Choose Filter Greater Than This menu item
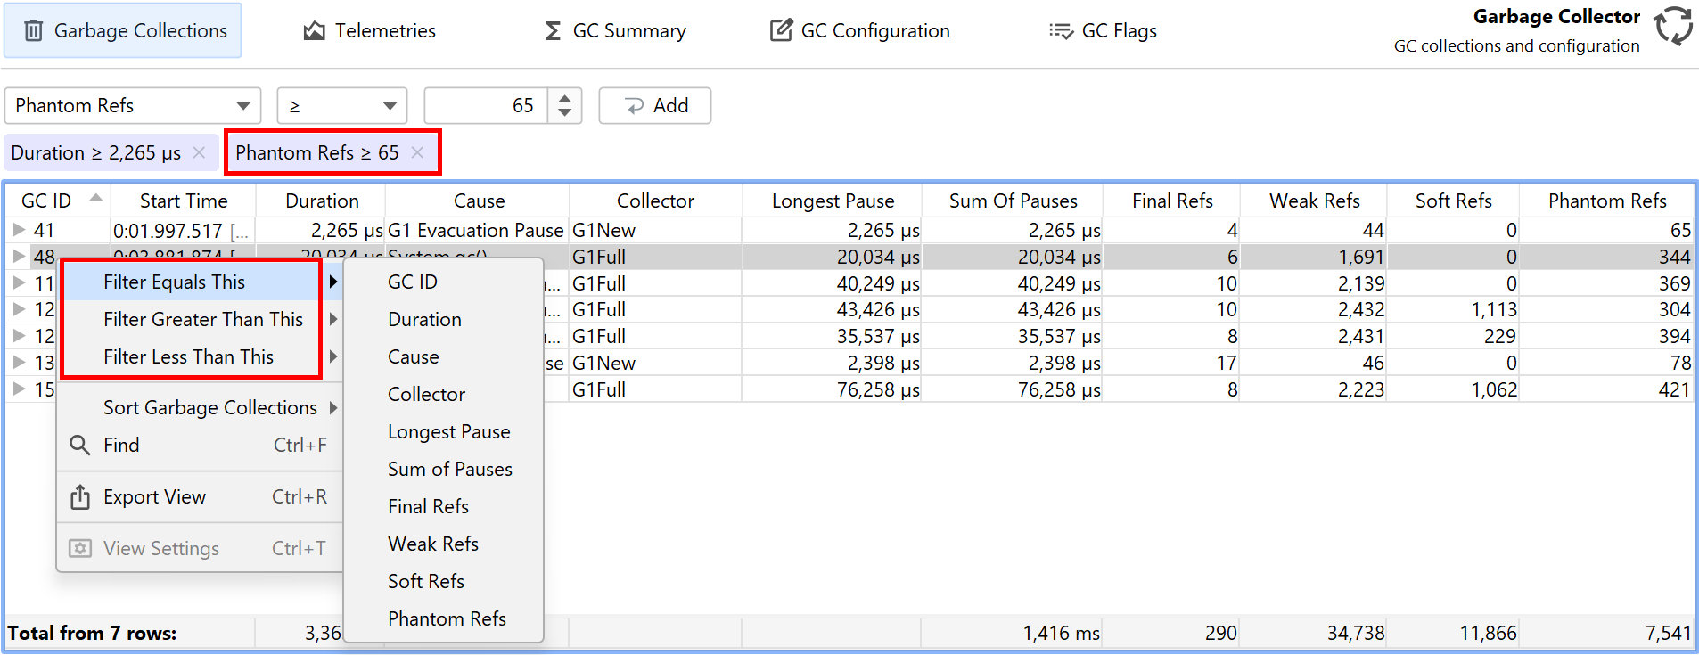 tap(202, 319)
